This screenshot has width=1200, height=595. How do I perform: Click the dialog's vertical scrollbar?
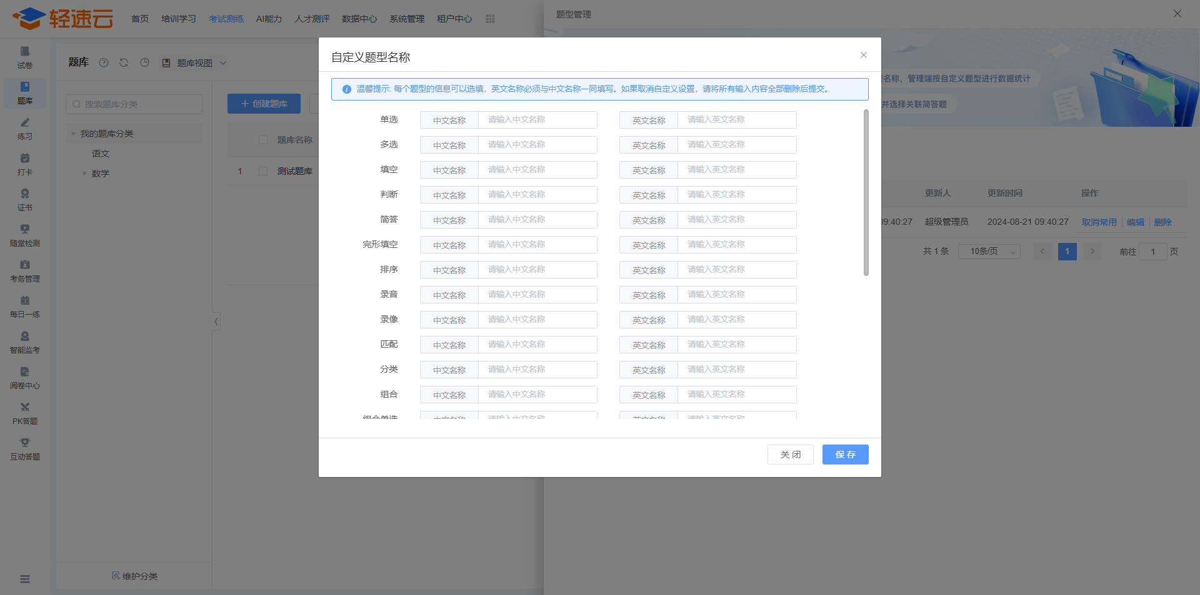click(866, 192)
